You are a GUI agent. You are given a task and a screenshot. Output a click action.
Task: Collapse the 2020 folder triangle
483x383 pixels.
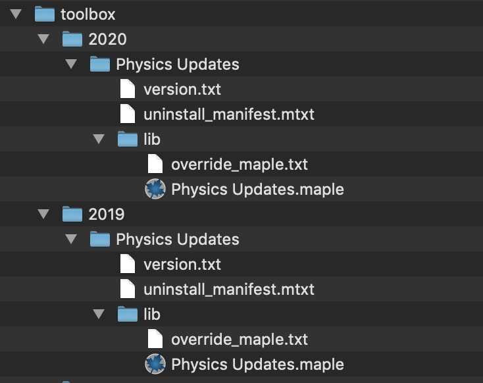pyautogui.click(x=43, y=39)
